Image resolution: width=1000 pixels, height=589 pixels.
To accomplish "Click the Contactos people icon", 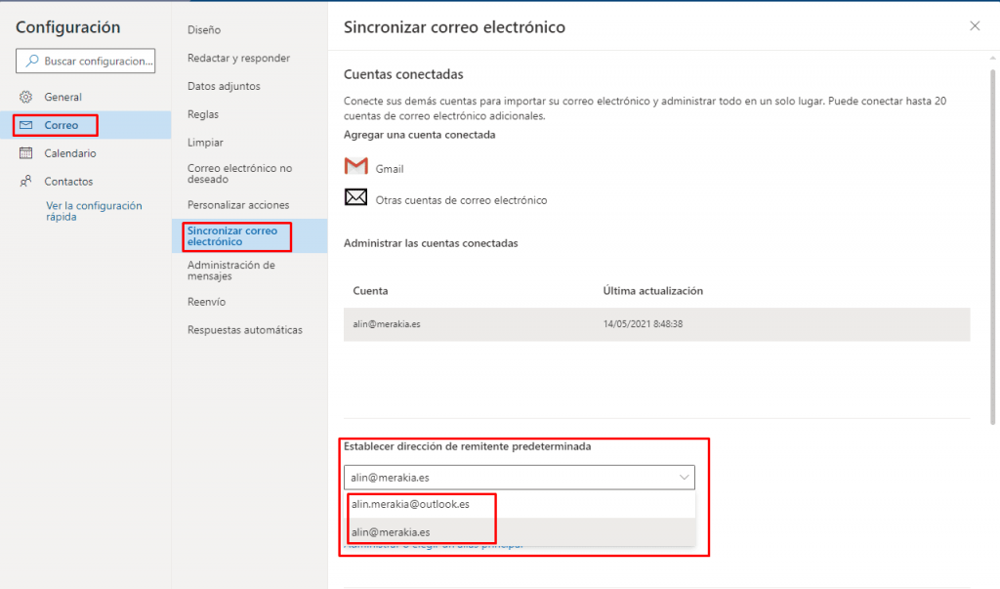I will (25, 182).
